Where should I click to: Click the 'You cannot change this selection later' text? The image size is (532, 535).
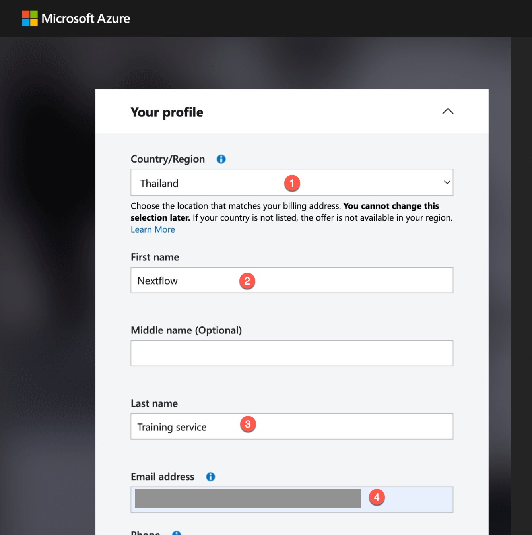[x=285, y=212]
